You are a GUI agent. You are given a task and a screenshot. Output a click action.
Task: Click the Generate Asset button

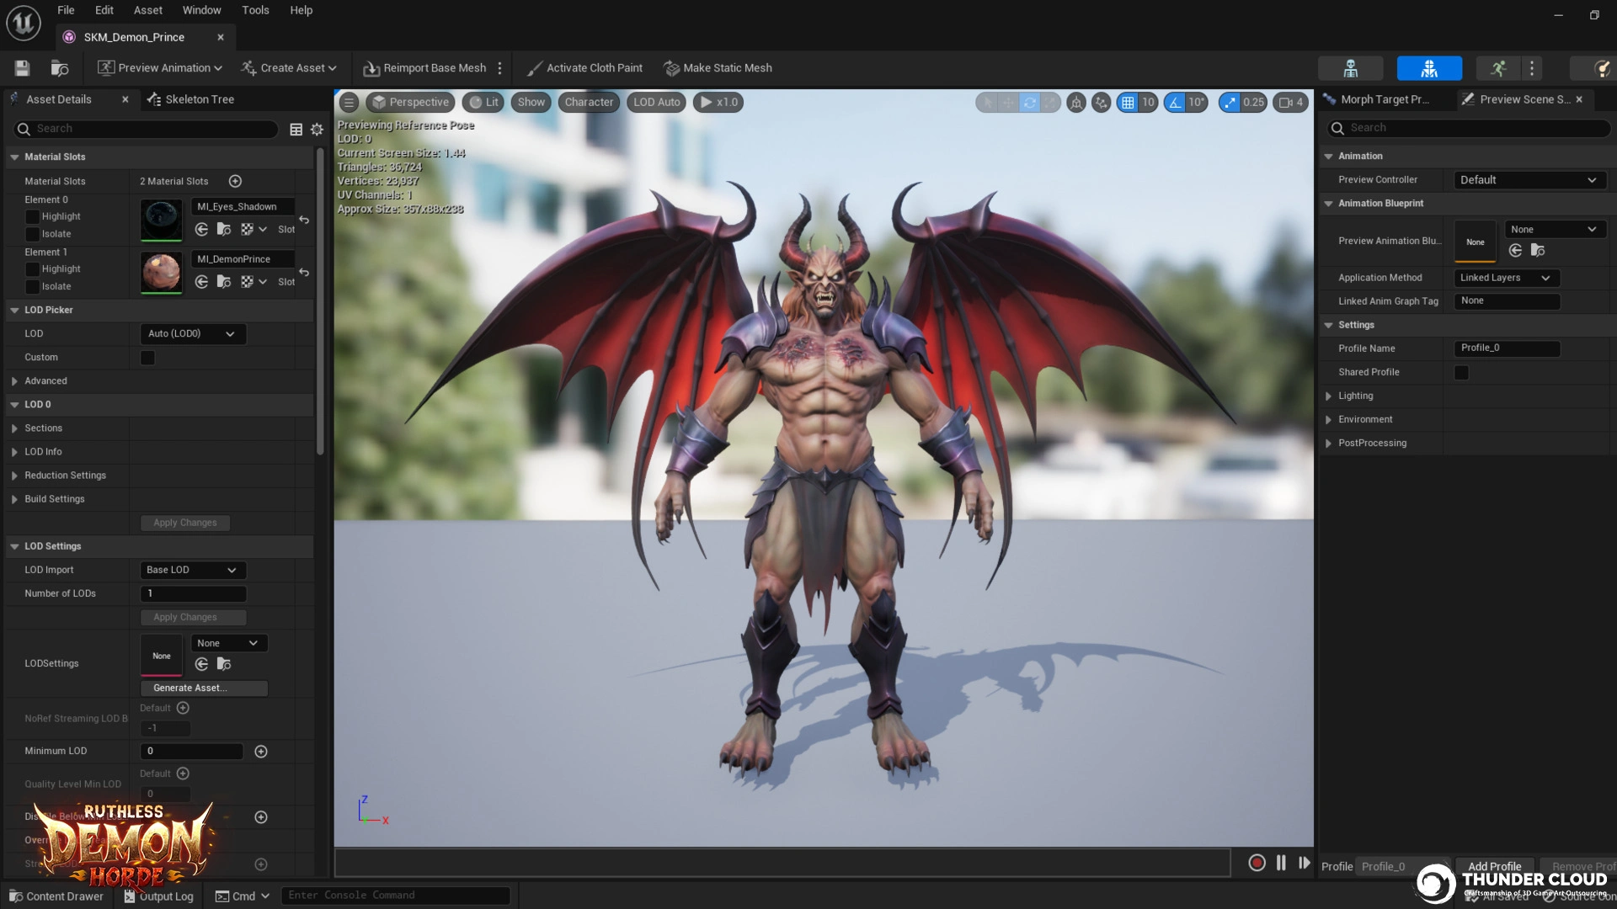(204, 688)
